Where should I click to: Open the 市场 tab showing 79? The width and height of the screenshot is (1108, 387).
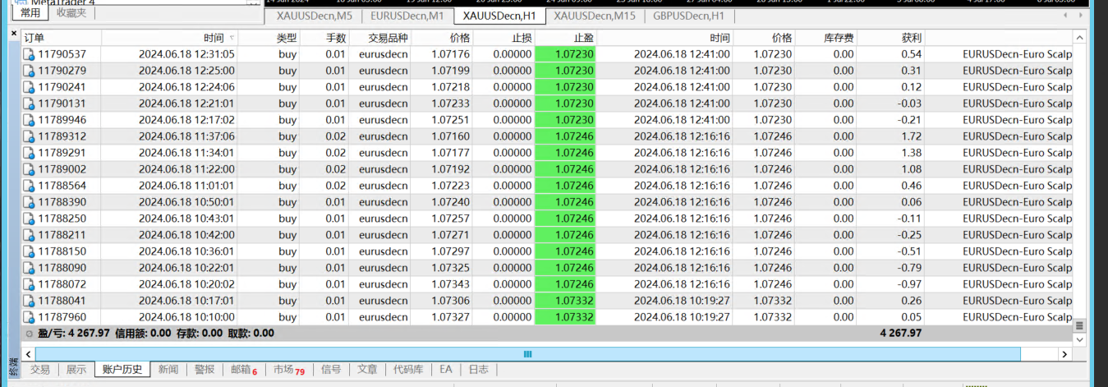click(x=289, y=370)
